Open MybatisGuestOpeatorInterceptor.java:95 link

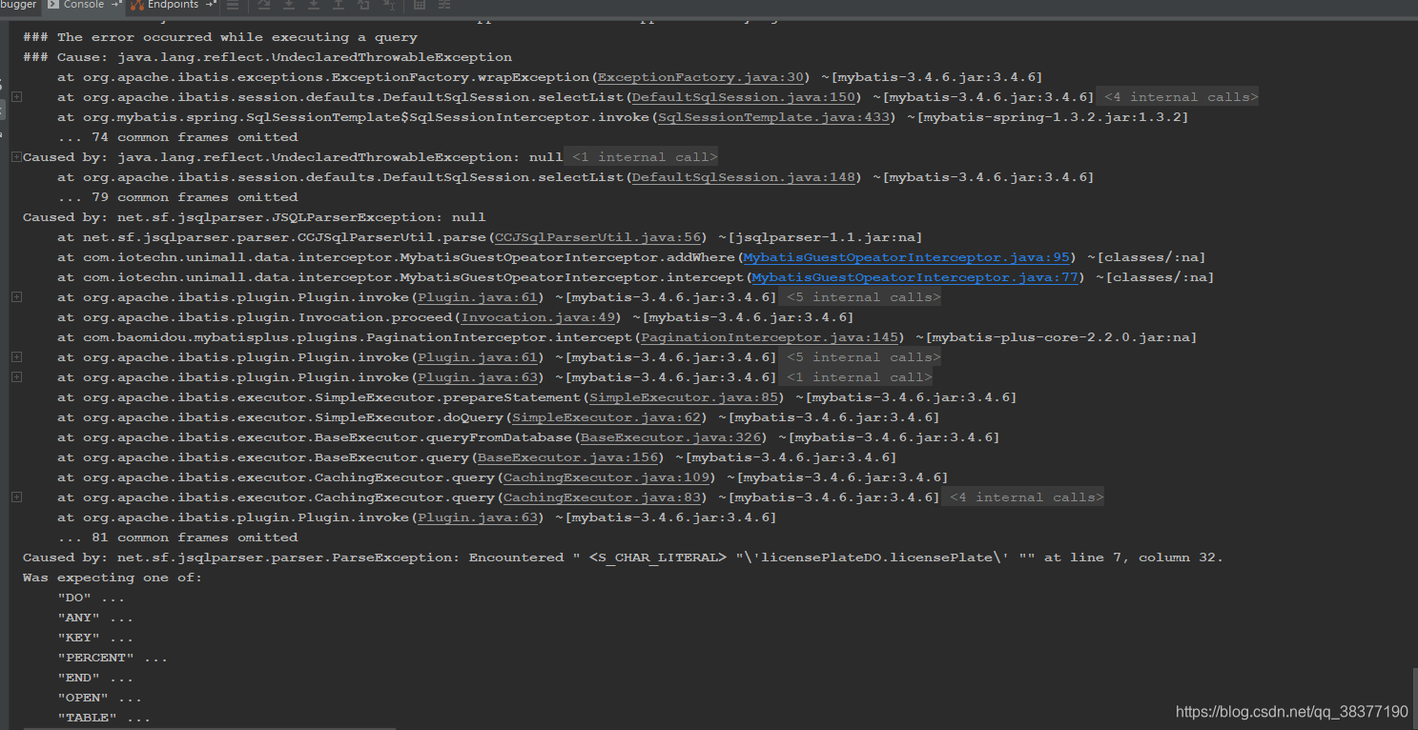coord(907,257)
